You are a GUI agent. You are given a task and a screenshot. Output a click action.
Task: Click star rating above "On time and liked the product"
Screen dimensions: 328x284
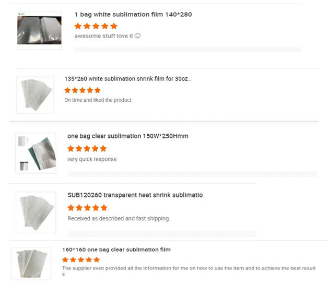click(x=82, y=90)
